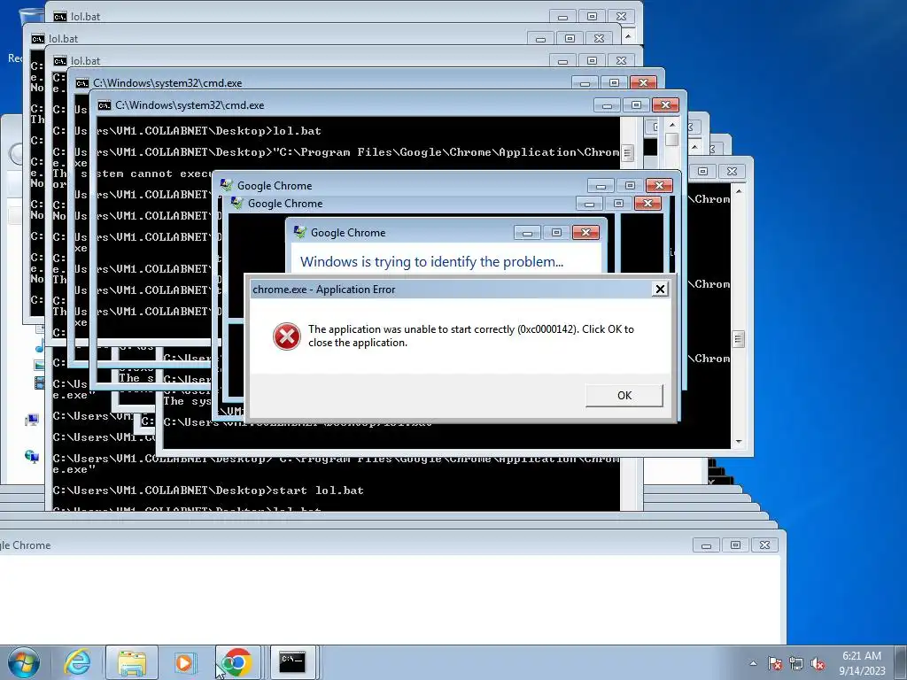Image resolution: width=907 pixels, height=680 pixels.
Task: Select the Google Chrome taskbar icon
Action: click(237, 662)
